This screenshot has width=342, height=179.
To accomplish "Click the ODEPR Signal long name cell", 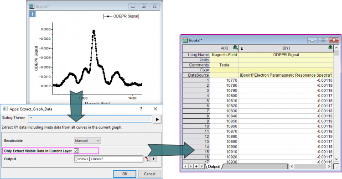I will click(286, 55).
